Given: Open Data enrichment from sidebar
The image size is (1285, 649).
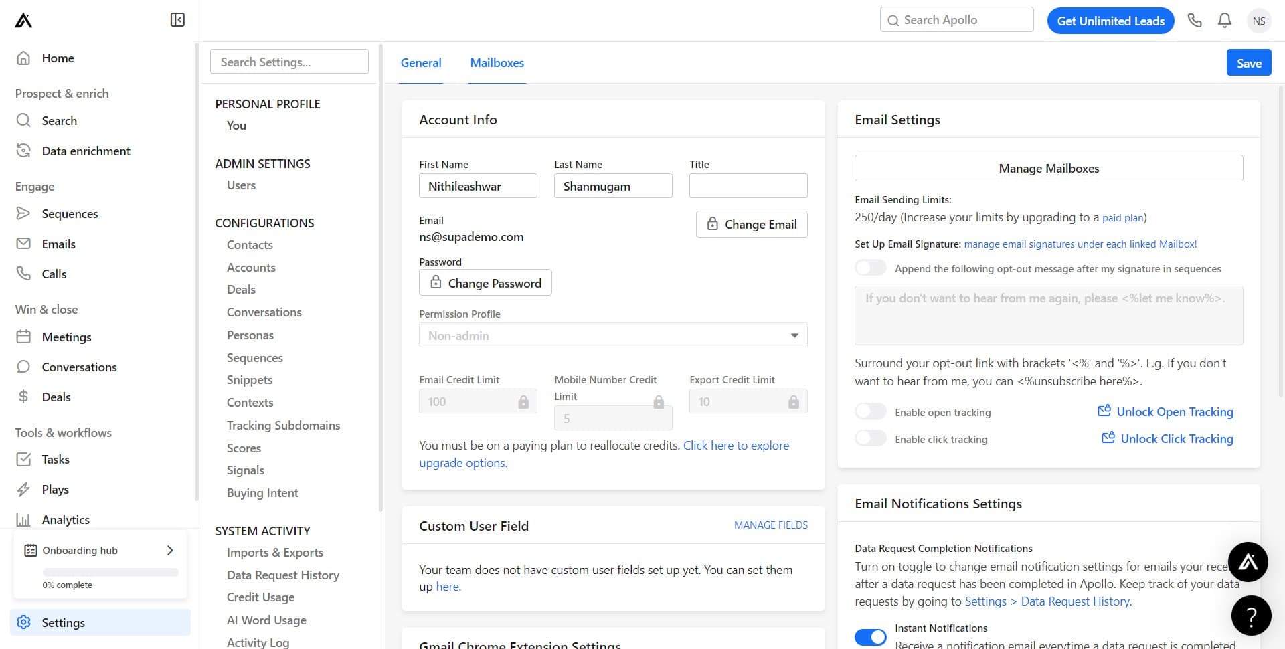Looking at the screenshot, I should 86,151.
